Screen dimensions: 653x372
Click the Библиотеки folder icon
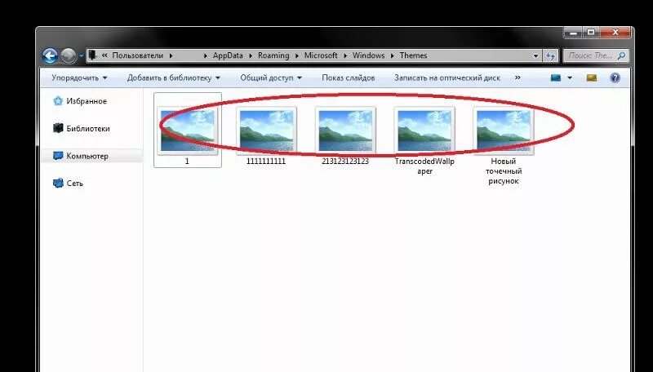[x=58, y=128]
